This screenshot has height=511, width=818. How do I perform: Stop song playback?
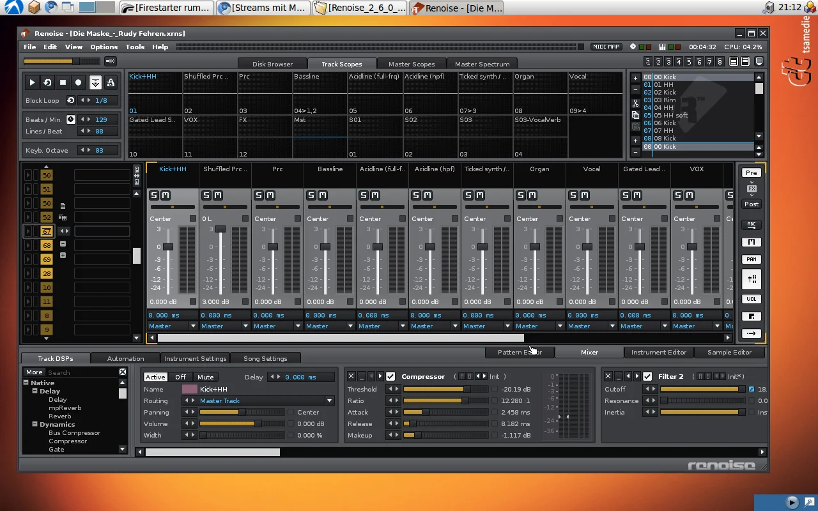(x=63, y=82)
